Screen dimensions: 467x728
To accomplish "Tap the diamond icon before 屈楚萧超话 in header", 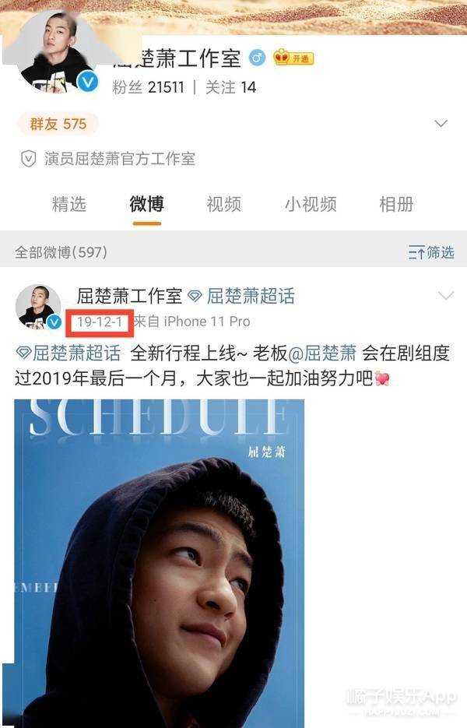I will (195, 296).
